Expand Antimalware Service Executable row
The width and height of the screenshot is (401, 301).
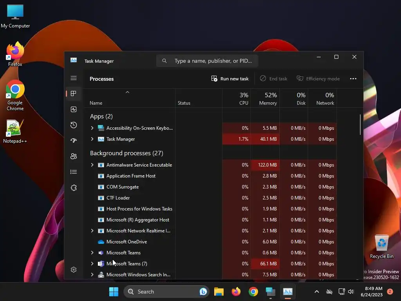click(x=92, y=165)
